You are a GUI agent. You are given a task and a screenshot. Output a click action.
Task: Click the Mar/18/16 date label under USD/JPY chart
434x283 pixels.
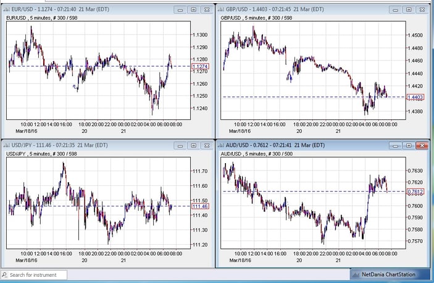[27, 260]
